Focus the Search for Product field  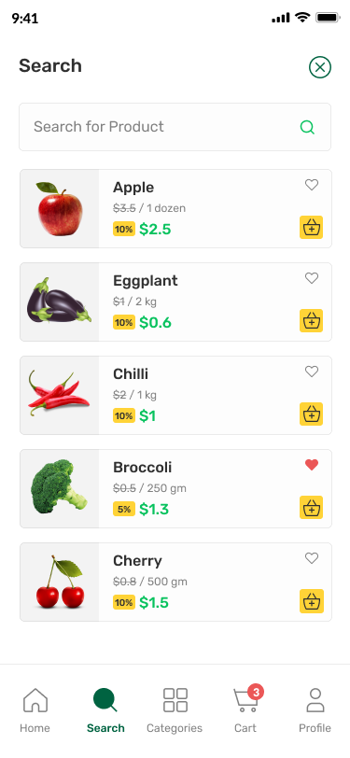coord(175,127)
